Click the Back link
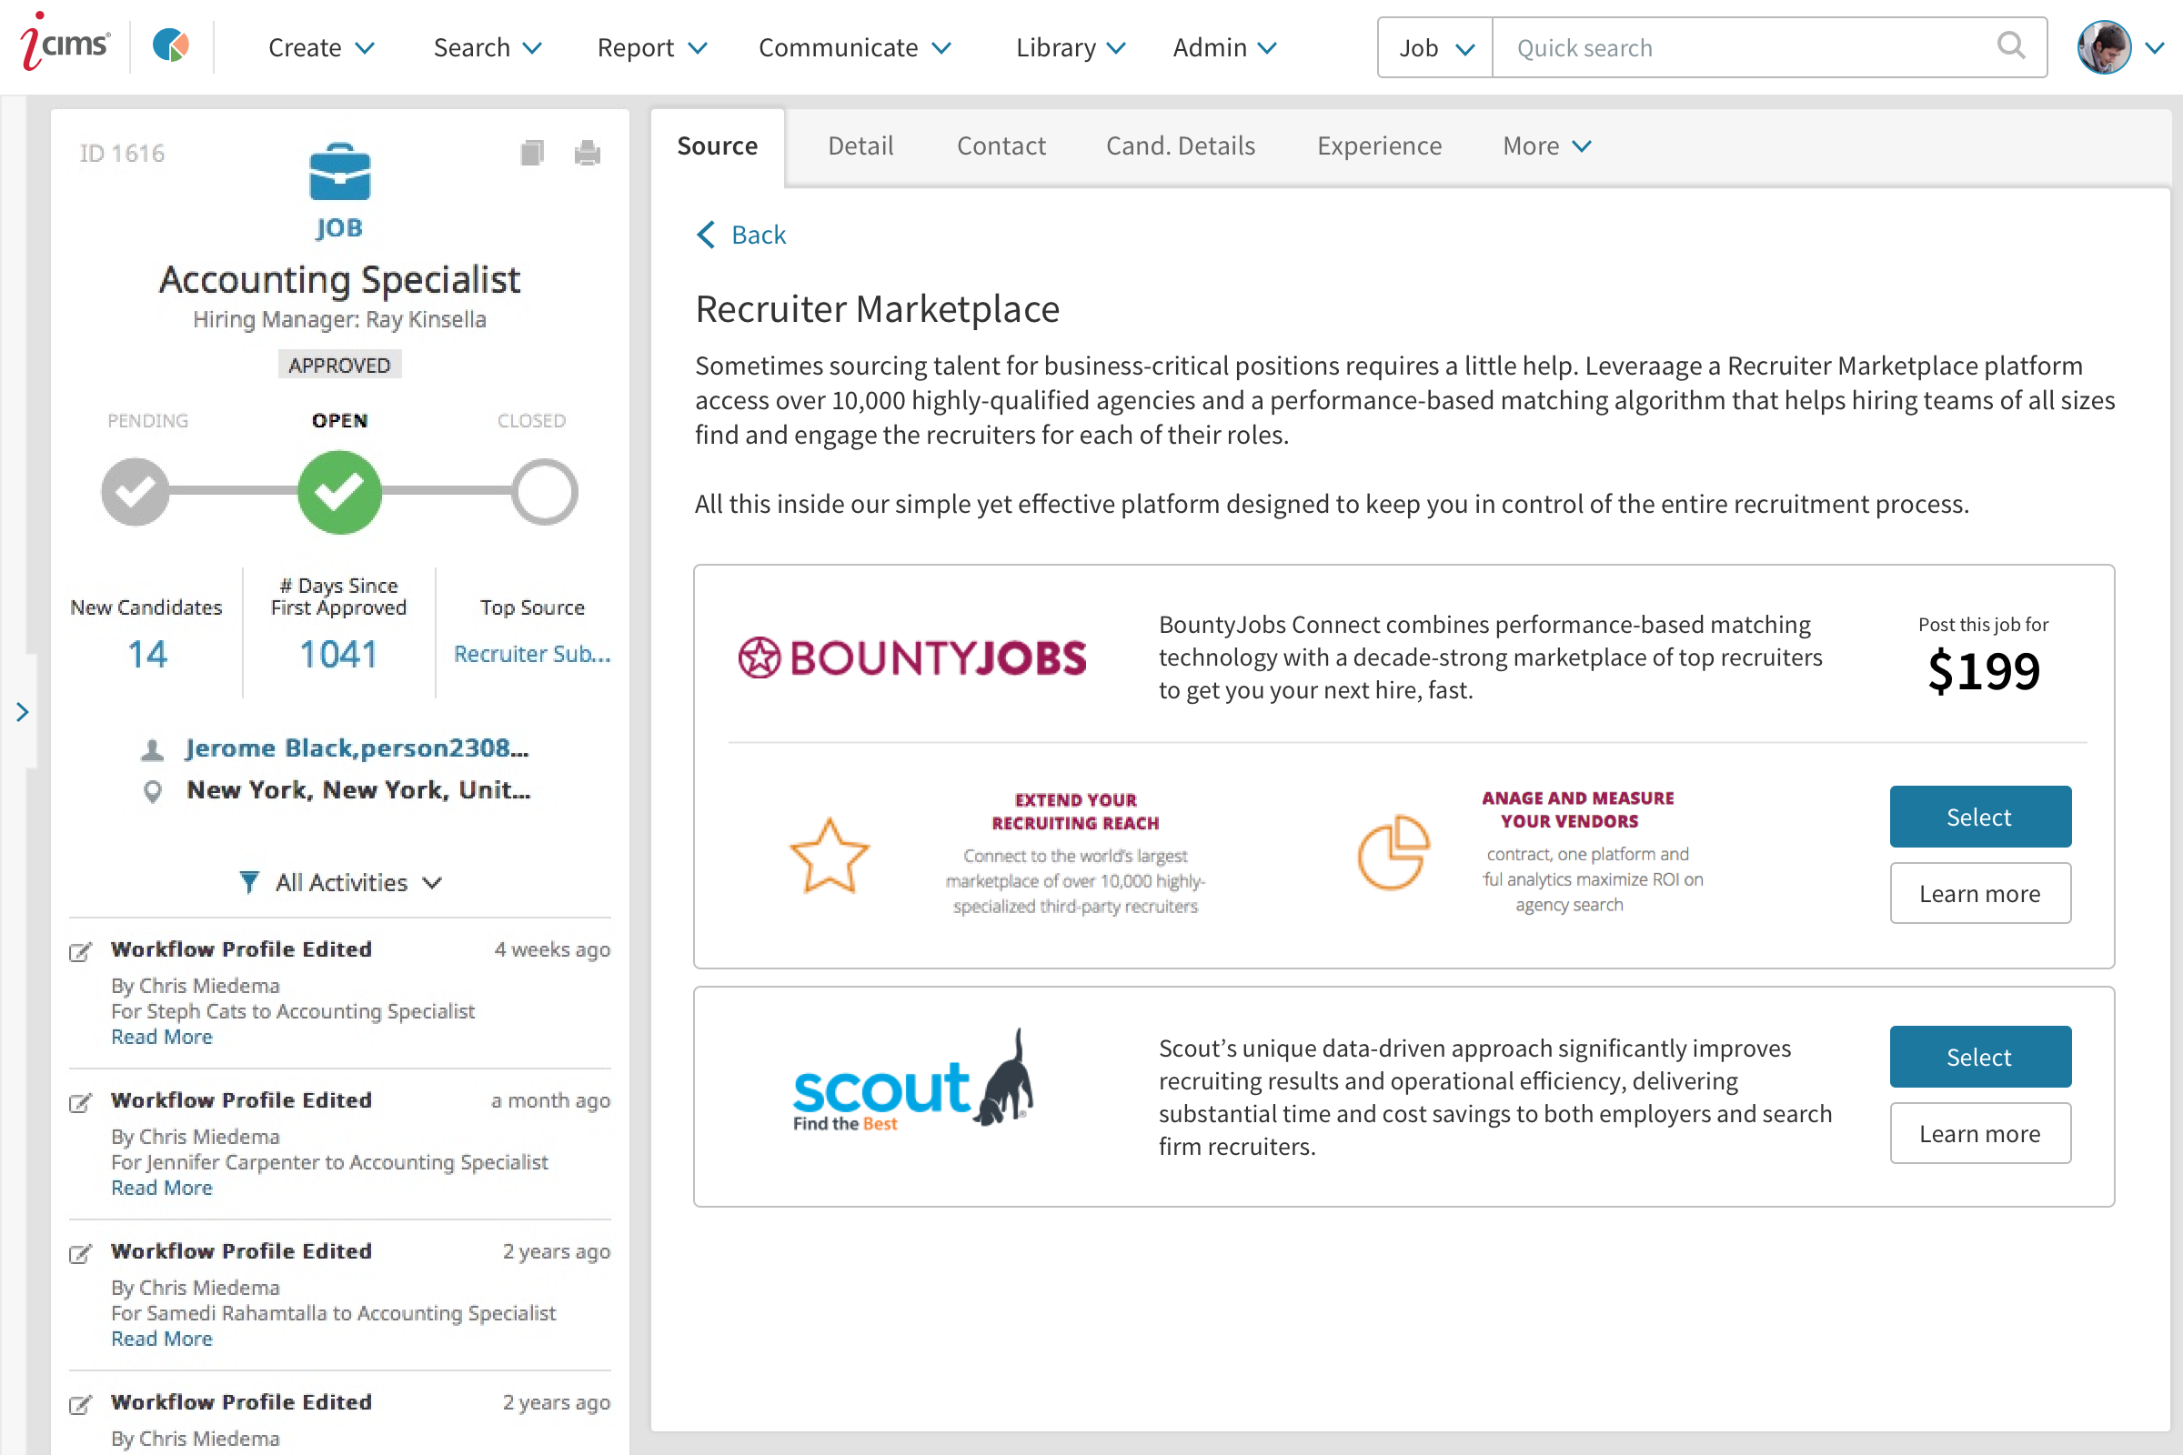This screenshot has height=1455, width=2183. point(759,235)
